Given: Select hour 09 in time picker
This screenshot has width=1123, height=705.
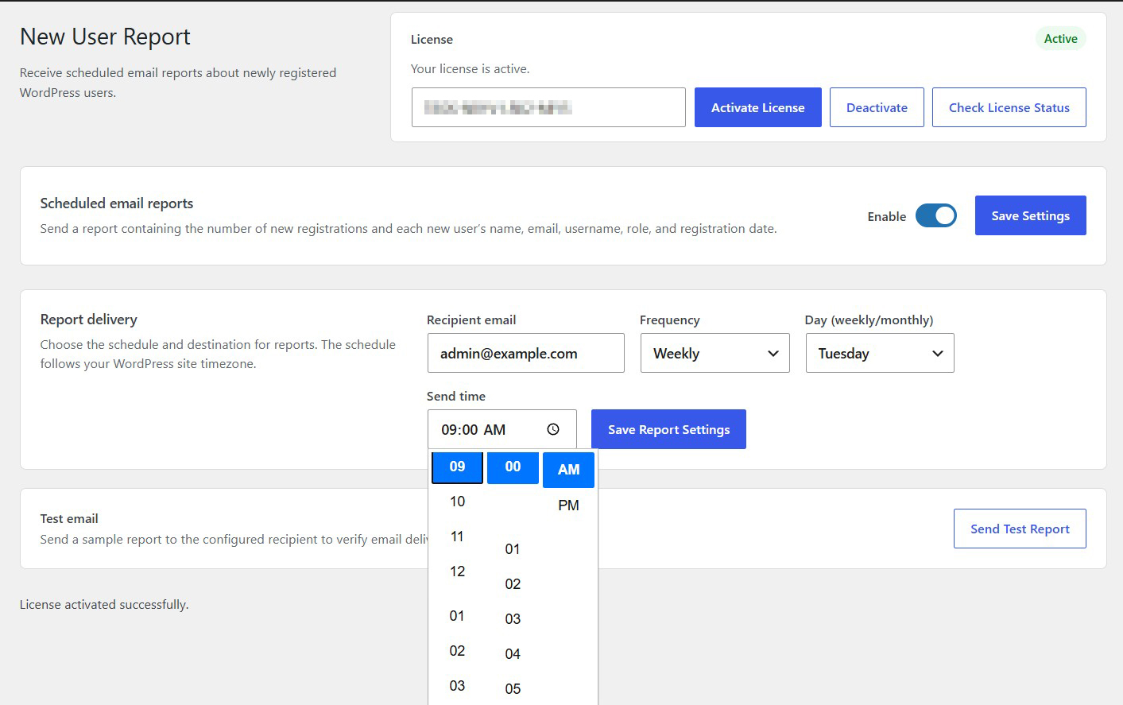Looking at the screenshot, I should coord(457,467).
